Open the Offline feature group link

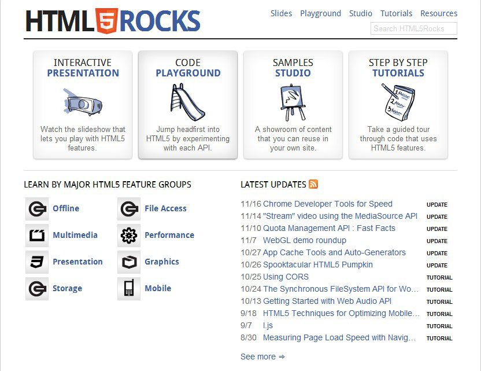66,208
